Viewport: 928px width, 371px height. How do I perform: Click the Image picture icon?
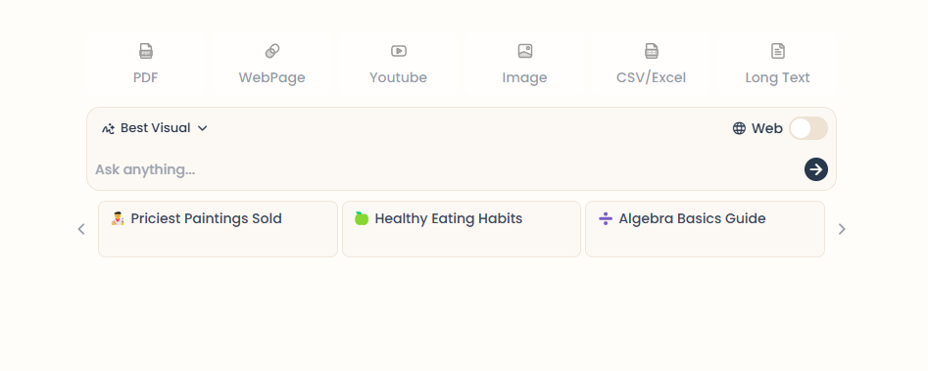[x=525, y=51]
